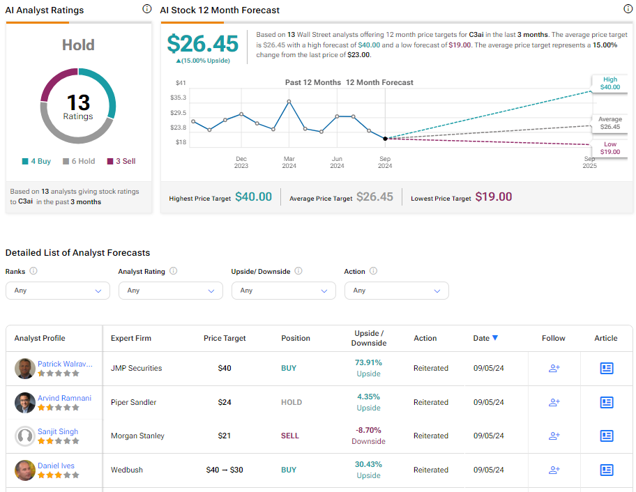Click the Position column header
Image resolution: width=636 pixels, height=492 pixels.
(x=296, y=338)
